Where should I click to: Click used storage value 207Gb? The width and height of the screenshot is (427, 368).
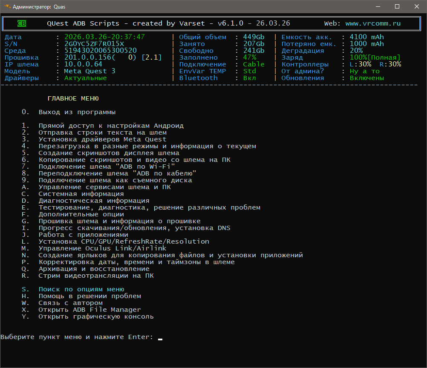click(254, 43)
